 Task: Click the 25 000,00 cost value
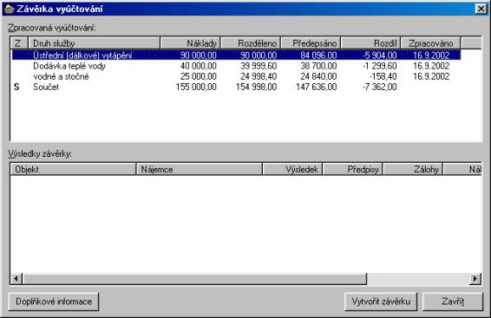pos(198,76)
